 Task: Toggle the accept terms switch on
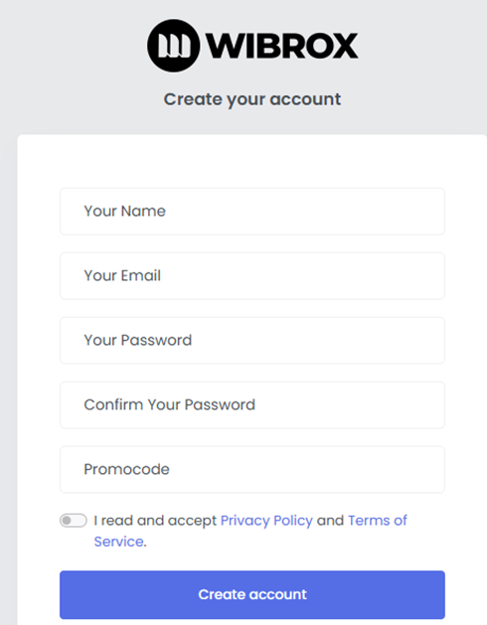(x=74, y=521)
